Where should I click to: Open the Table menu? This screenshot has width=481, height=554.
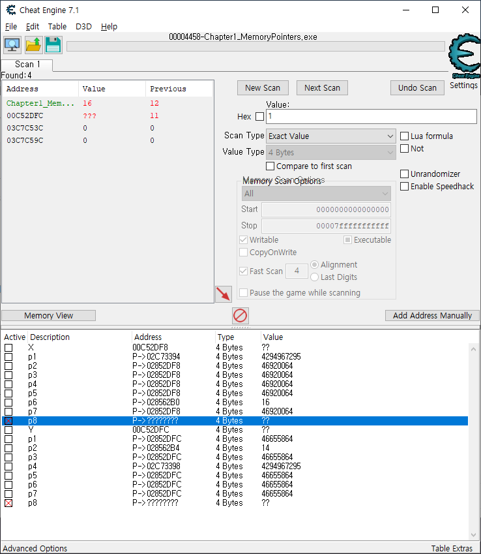(57, 27)
